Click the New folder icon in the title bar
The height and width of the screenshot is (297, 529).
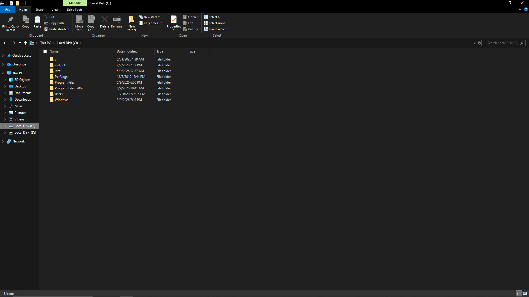pyautogui.click(x=17, y=3)
